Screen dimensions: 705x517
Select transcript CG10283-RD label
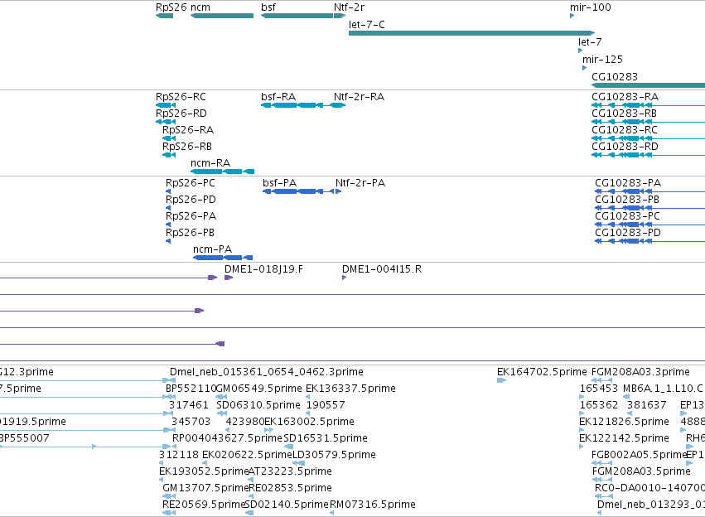pyautogui.click(x=625, y=147)
